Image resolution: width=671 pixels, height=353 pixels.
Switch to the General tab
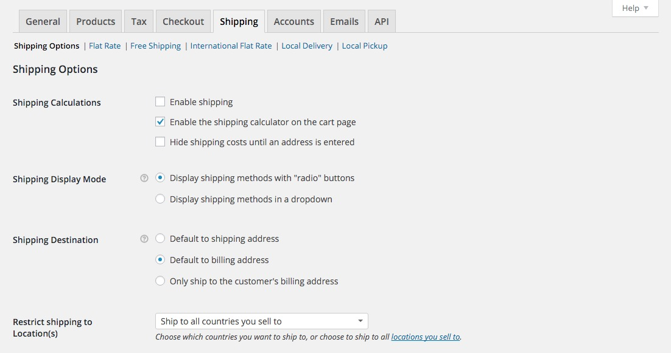point(43,21)
